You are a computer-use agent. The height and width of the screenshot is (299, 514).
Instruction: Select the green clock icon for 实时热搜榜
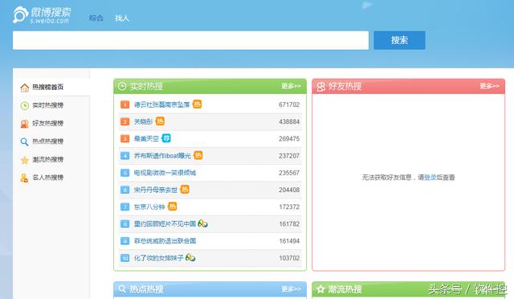click(x=25, y=105)
